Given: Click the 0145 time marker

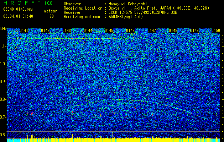Looking at the screenshot, I should (x=109, y=31).
